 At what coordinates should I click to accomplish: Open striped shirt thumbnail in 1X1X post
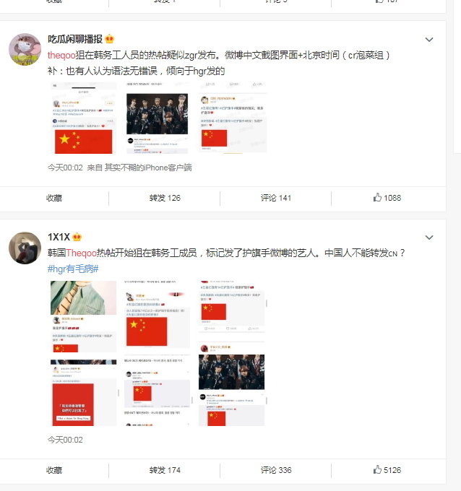coord(83,316)
